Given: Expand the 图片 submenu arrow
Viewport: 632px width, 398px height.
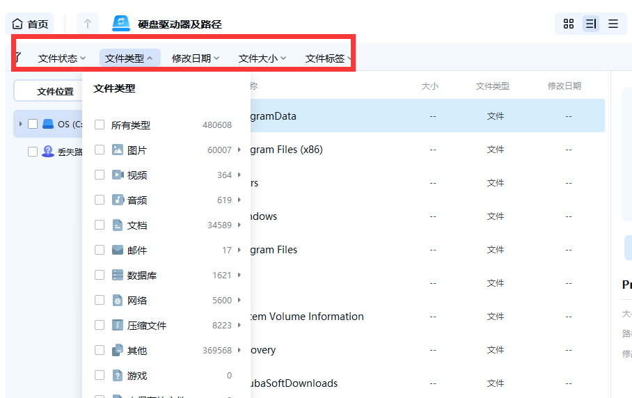Looking at the screenshot, I should pyautogui.click(x=239, y=150).
